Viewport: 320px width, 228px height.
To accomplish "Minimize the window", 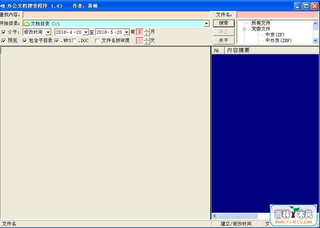I will pos(298,6).
